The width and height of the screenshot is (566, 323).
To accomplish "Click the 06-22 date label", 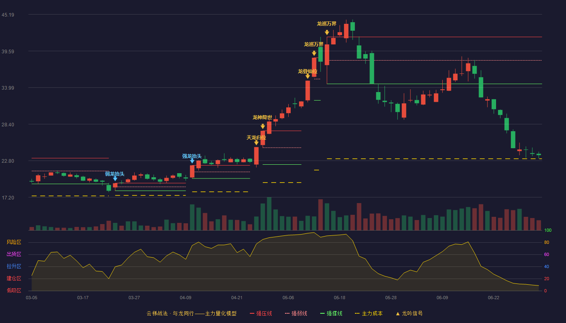I will pos(494,298).
